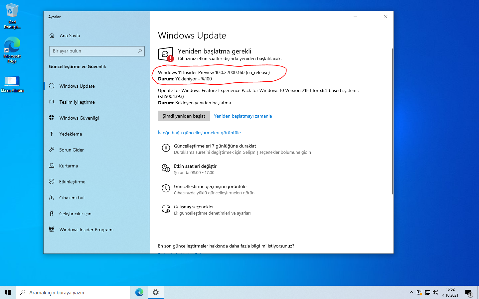Show hidden tray icons with the chevron

point(411,292)
